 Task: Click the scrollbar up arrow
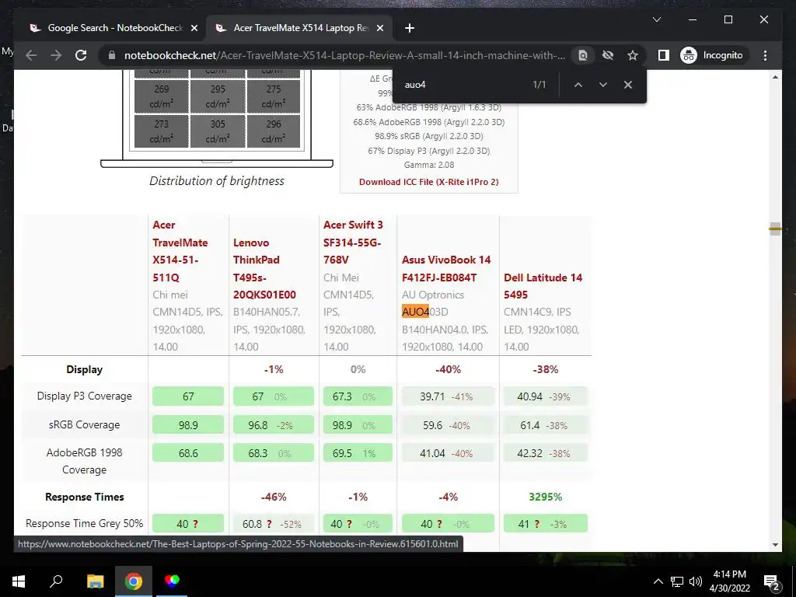point(775,77)
